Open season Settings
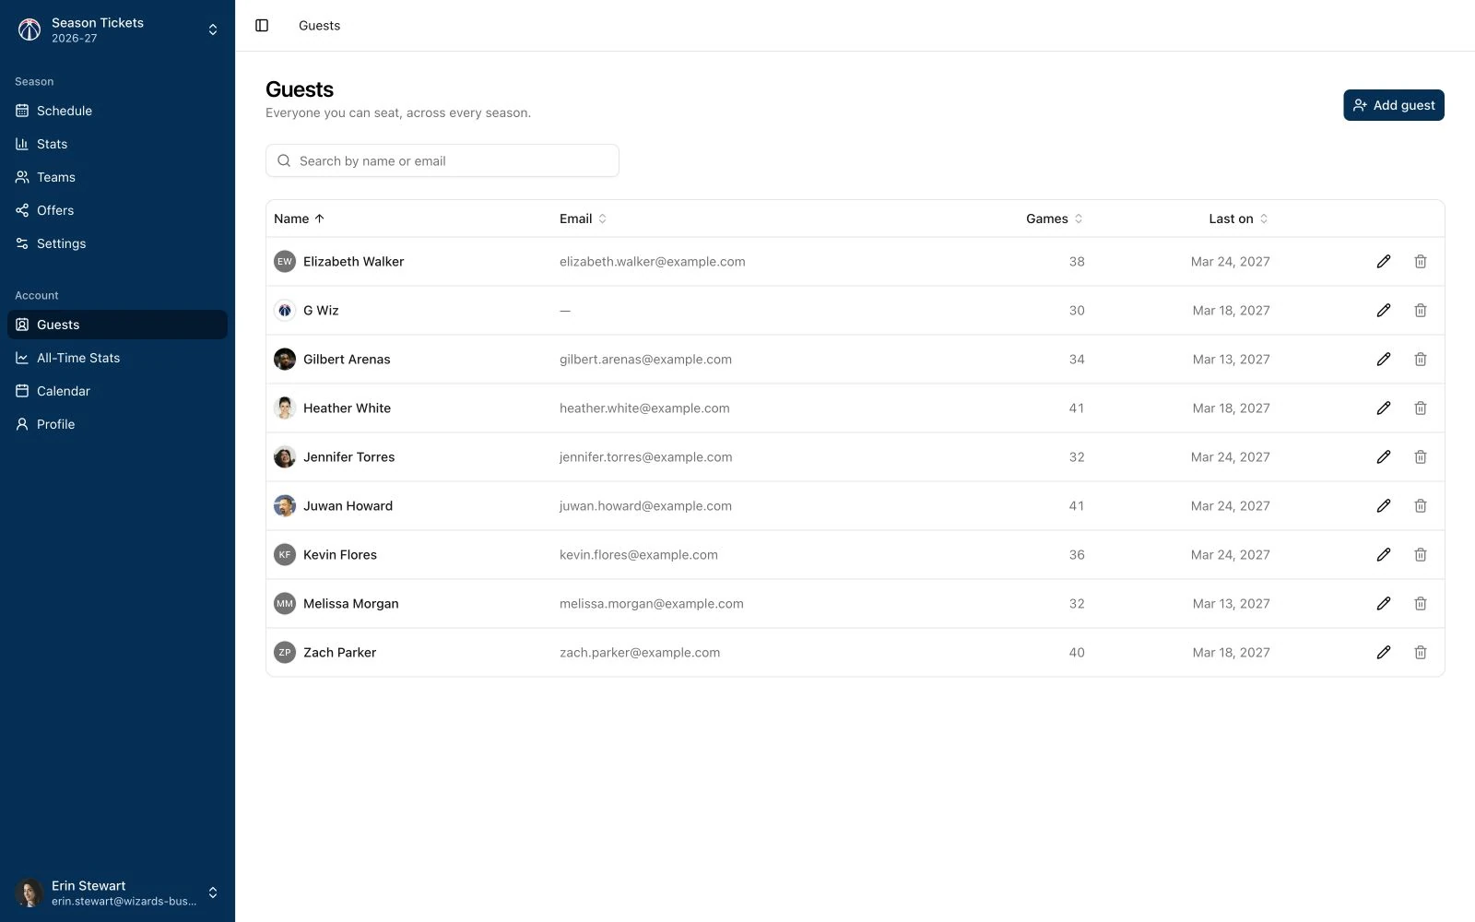 coord(118,243)
